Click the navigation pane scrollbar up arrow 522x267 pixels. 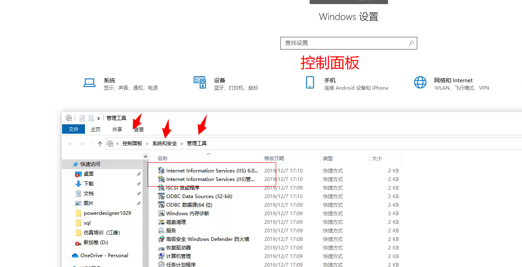[145, 156]
